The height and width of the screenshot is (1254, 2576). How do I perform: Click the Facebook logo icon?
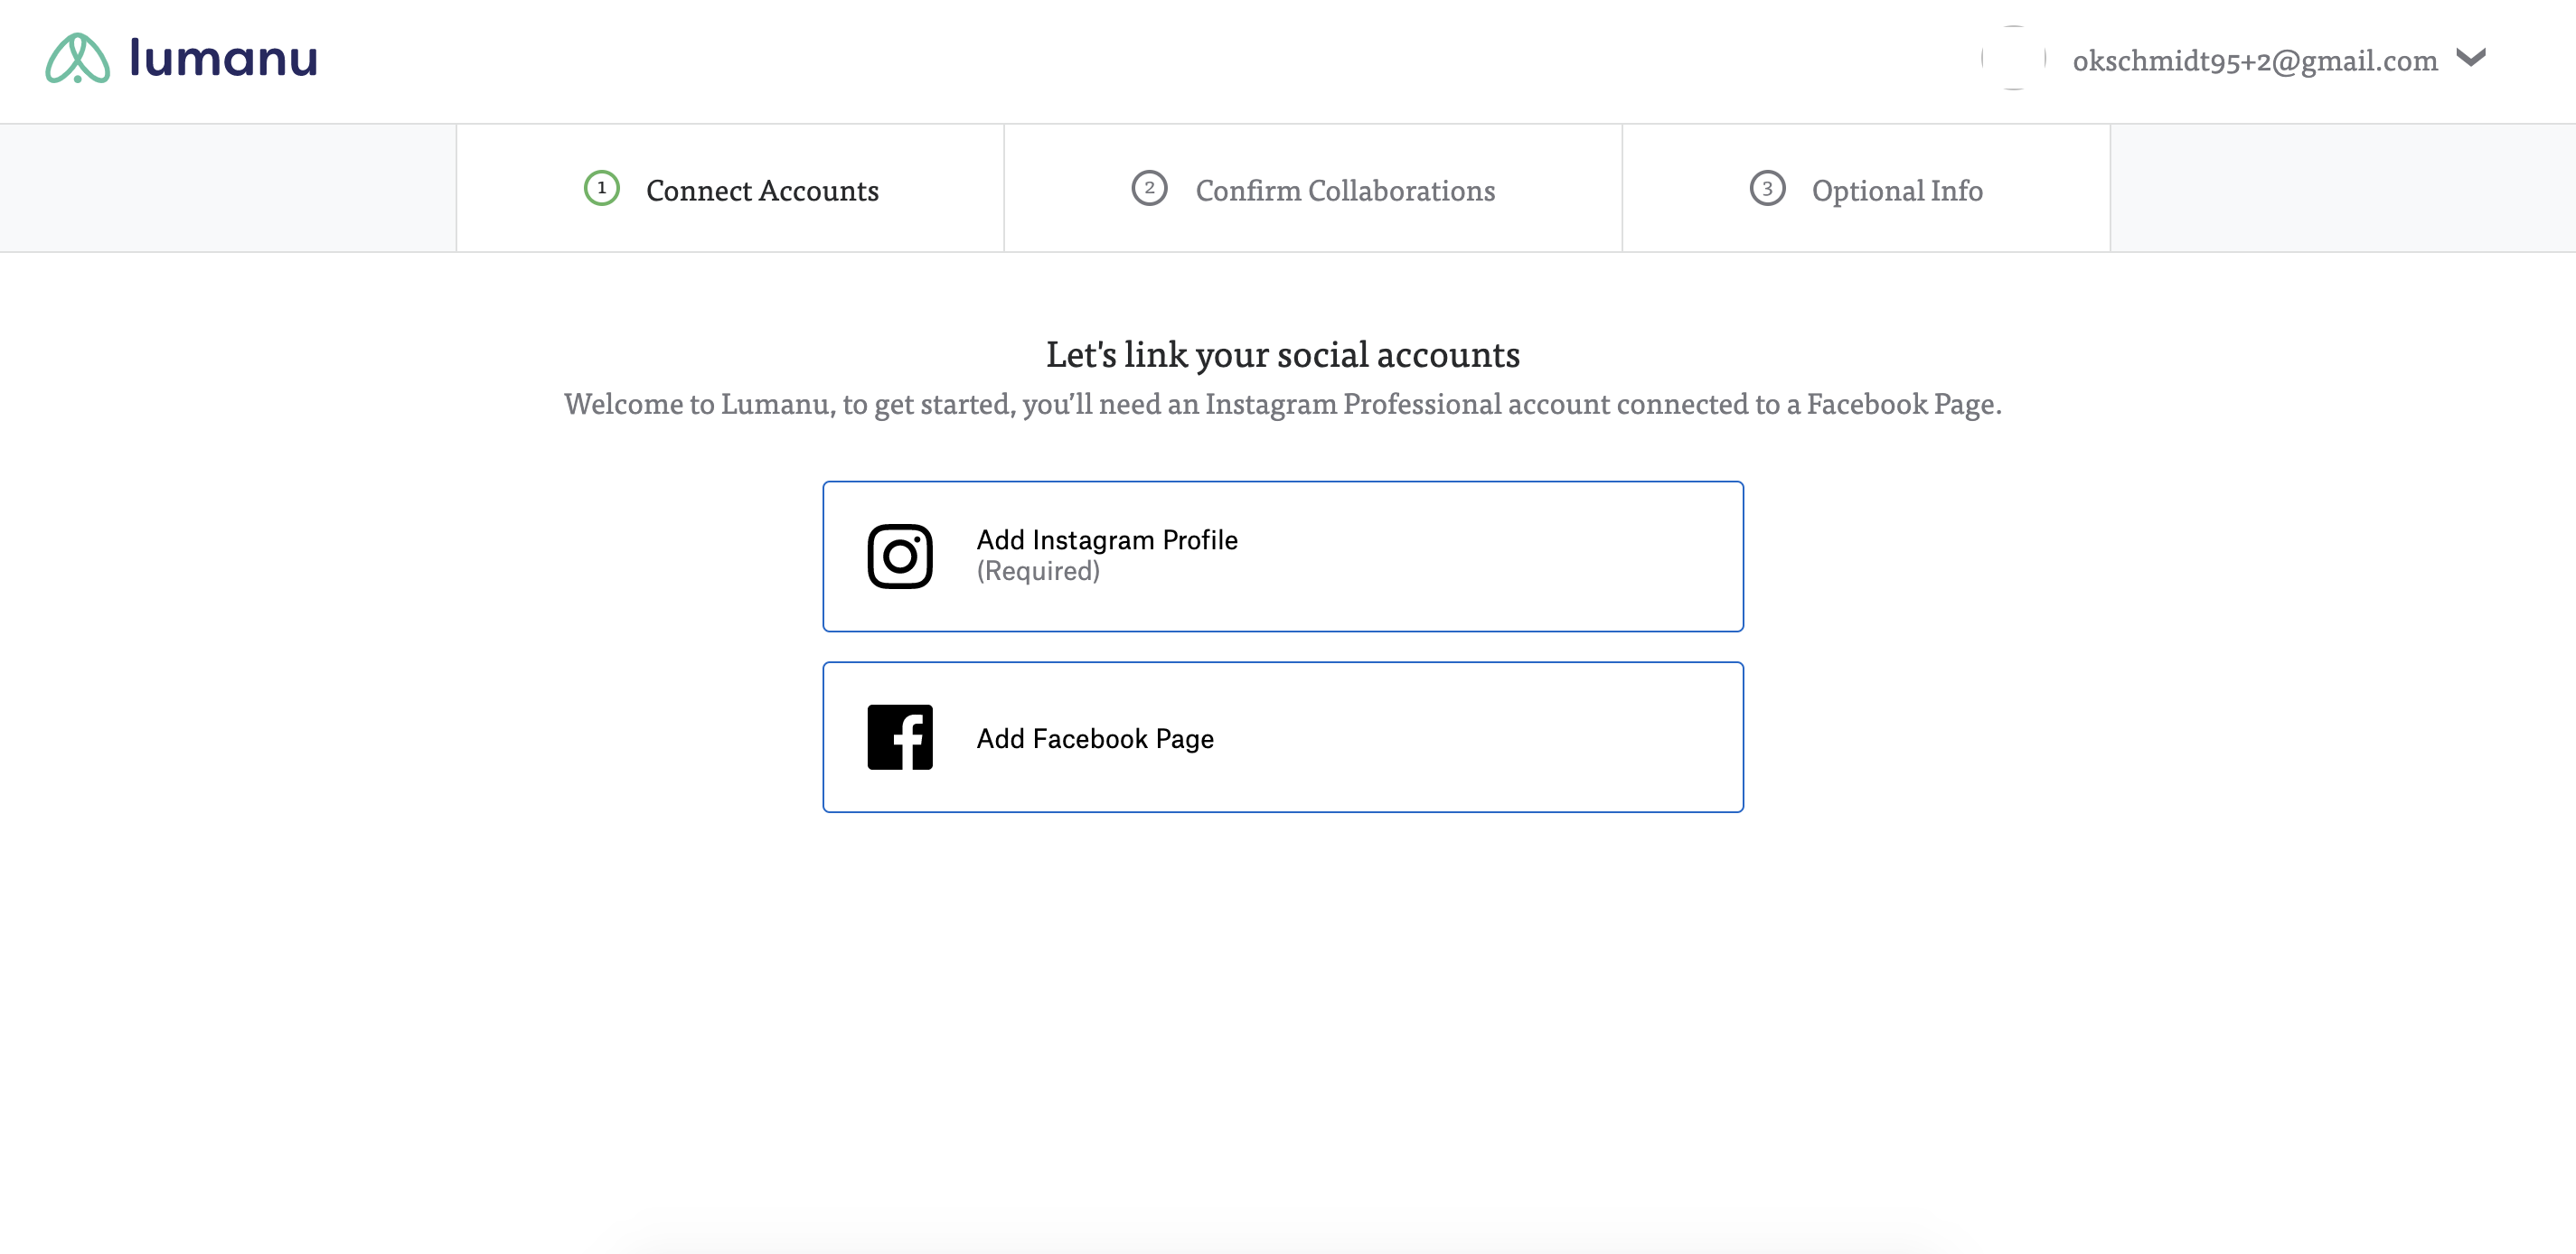click(x=900, y=737)
